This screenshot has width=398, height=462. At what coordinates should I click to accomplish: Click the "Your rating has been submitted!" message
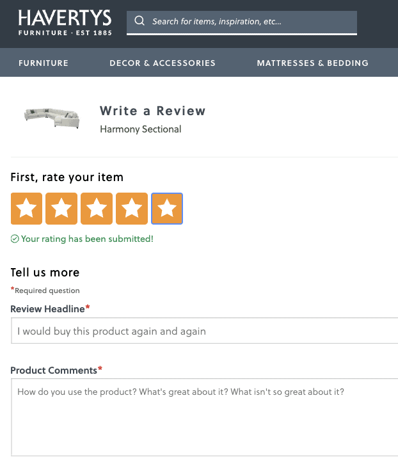point(87,239)
